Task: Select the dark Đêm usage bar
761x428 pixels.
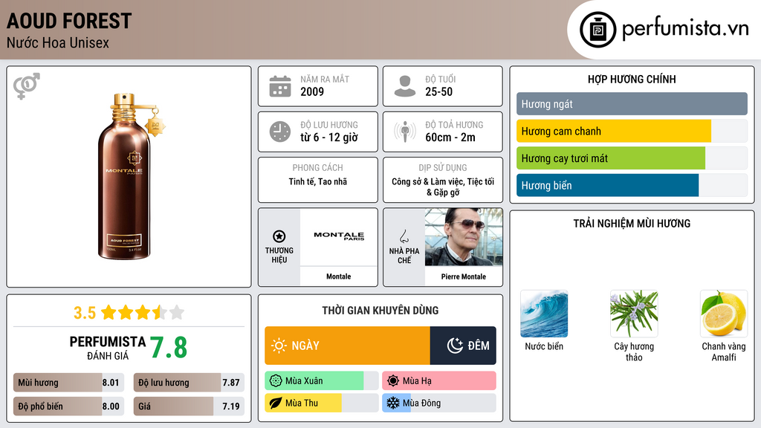Action: tap(463, 346)
